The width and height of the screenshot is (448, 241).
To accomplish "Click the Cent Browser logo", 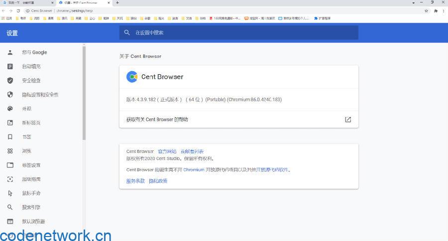I will [x=132, y=77].
